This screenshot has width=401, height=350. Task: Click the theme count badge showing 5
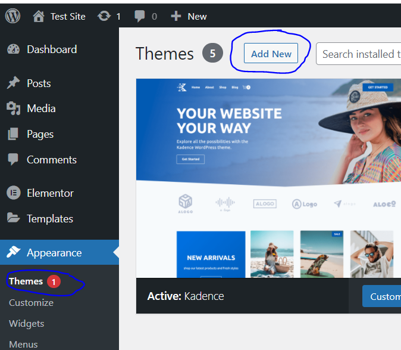coord(212,53)
